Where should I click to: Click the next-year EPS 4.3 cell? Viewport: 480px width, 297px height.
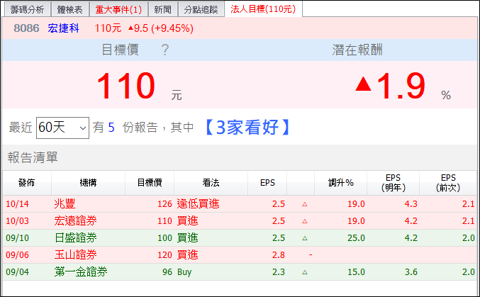point(411,204)
